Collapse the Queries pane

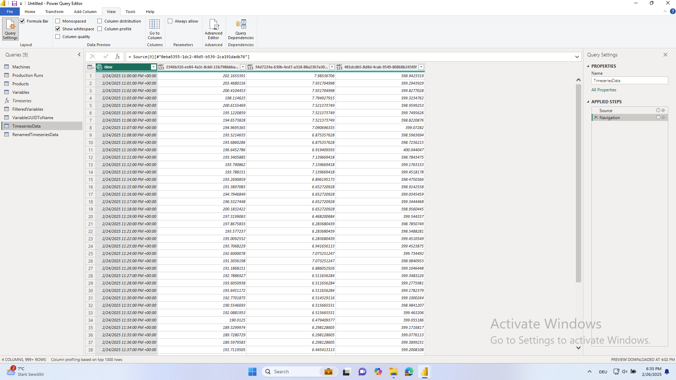pos(79,55)
